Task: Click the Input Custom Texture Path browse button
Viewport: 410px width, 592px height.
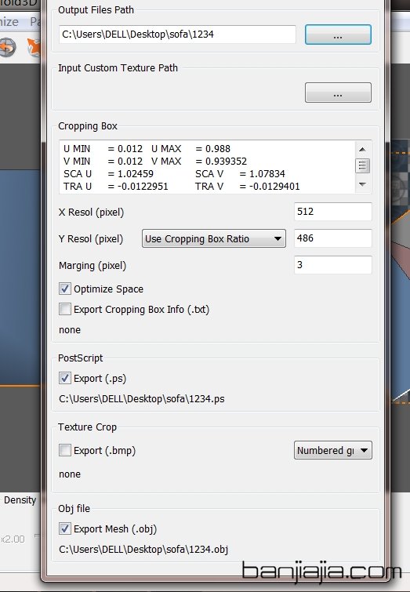Action: pos(338,93)
